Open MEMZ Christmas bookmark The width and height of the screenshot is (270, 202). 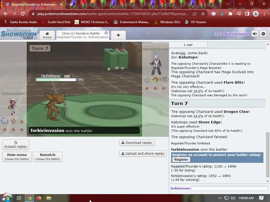point(92,22)
